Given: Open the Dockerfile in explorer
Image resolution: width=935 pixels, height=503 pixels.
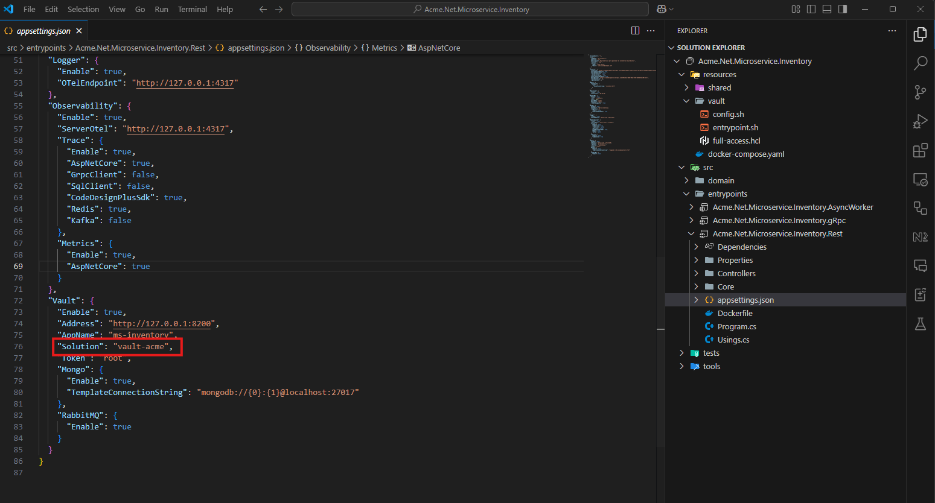Looking at the screenshot, I should pyautogui.click(x=785, y=313).
